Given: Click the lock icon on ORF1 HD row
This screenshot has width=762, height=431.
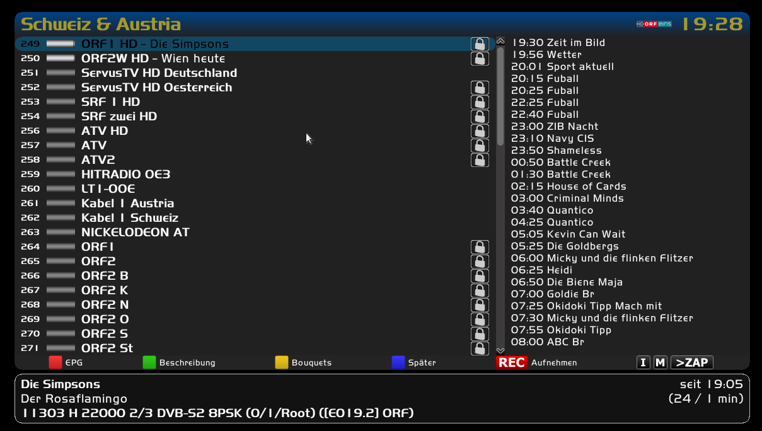Looking at the screenshot, I should [x=480, y=44].
